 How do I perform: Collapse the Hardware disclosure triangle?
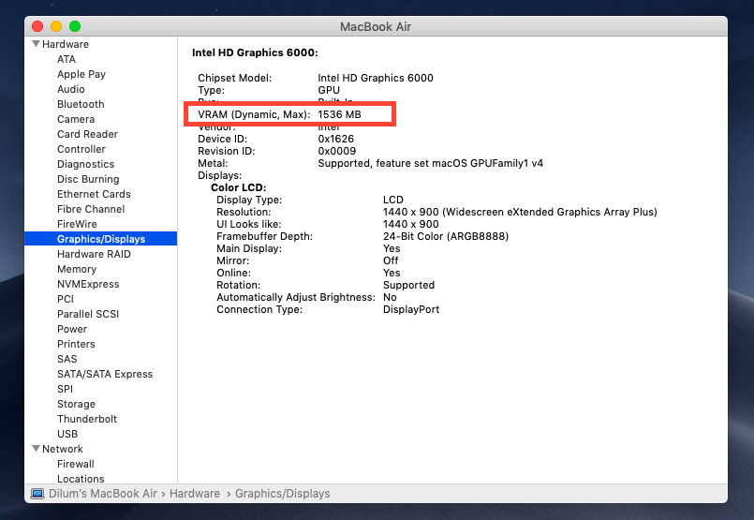tap(36, 44)
